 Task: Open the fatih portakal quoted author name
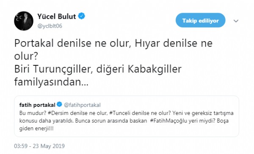coord(37,105)
